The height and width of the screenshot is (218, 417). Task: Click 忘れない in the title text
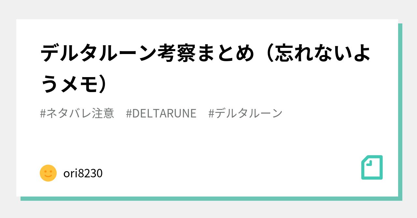coord(312,53)
